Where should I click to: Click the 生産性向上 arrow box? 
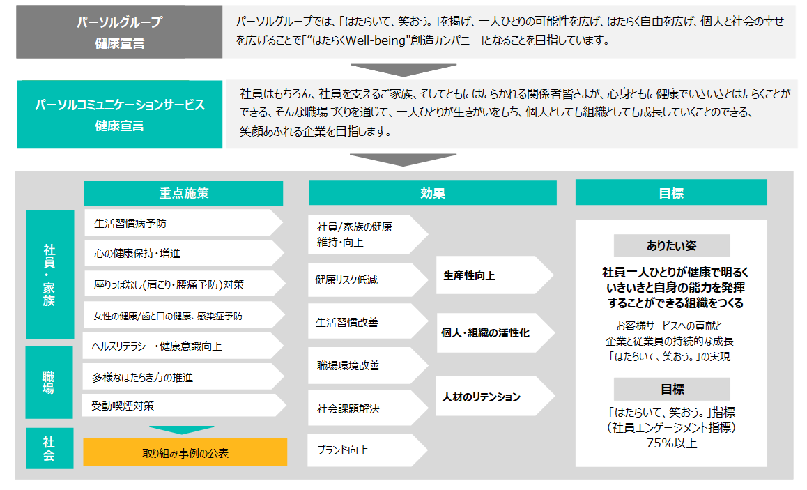491,276
